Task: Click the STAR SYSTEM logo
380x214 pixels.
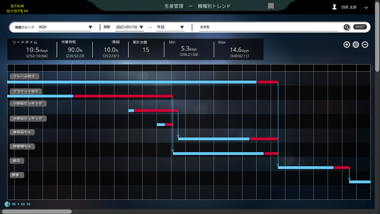Action: [x=17, y=9]
